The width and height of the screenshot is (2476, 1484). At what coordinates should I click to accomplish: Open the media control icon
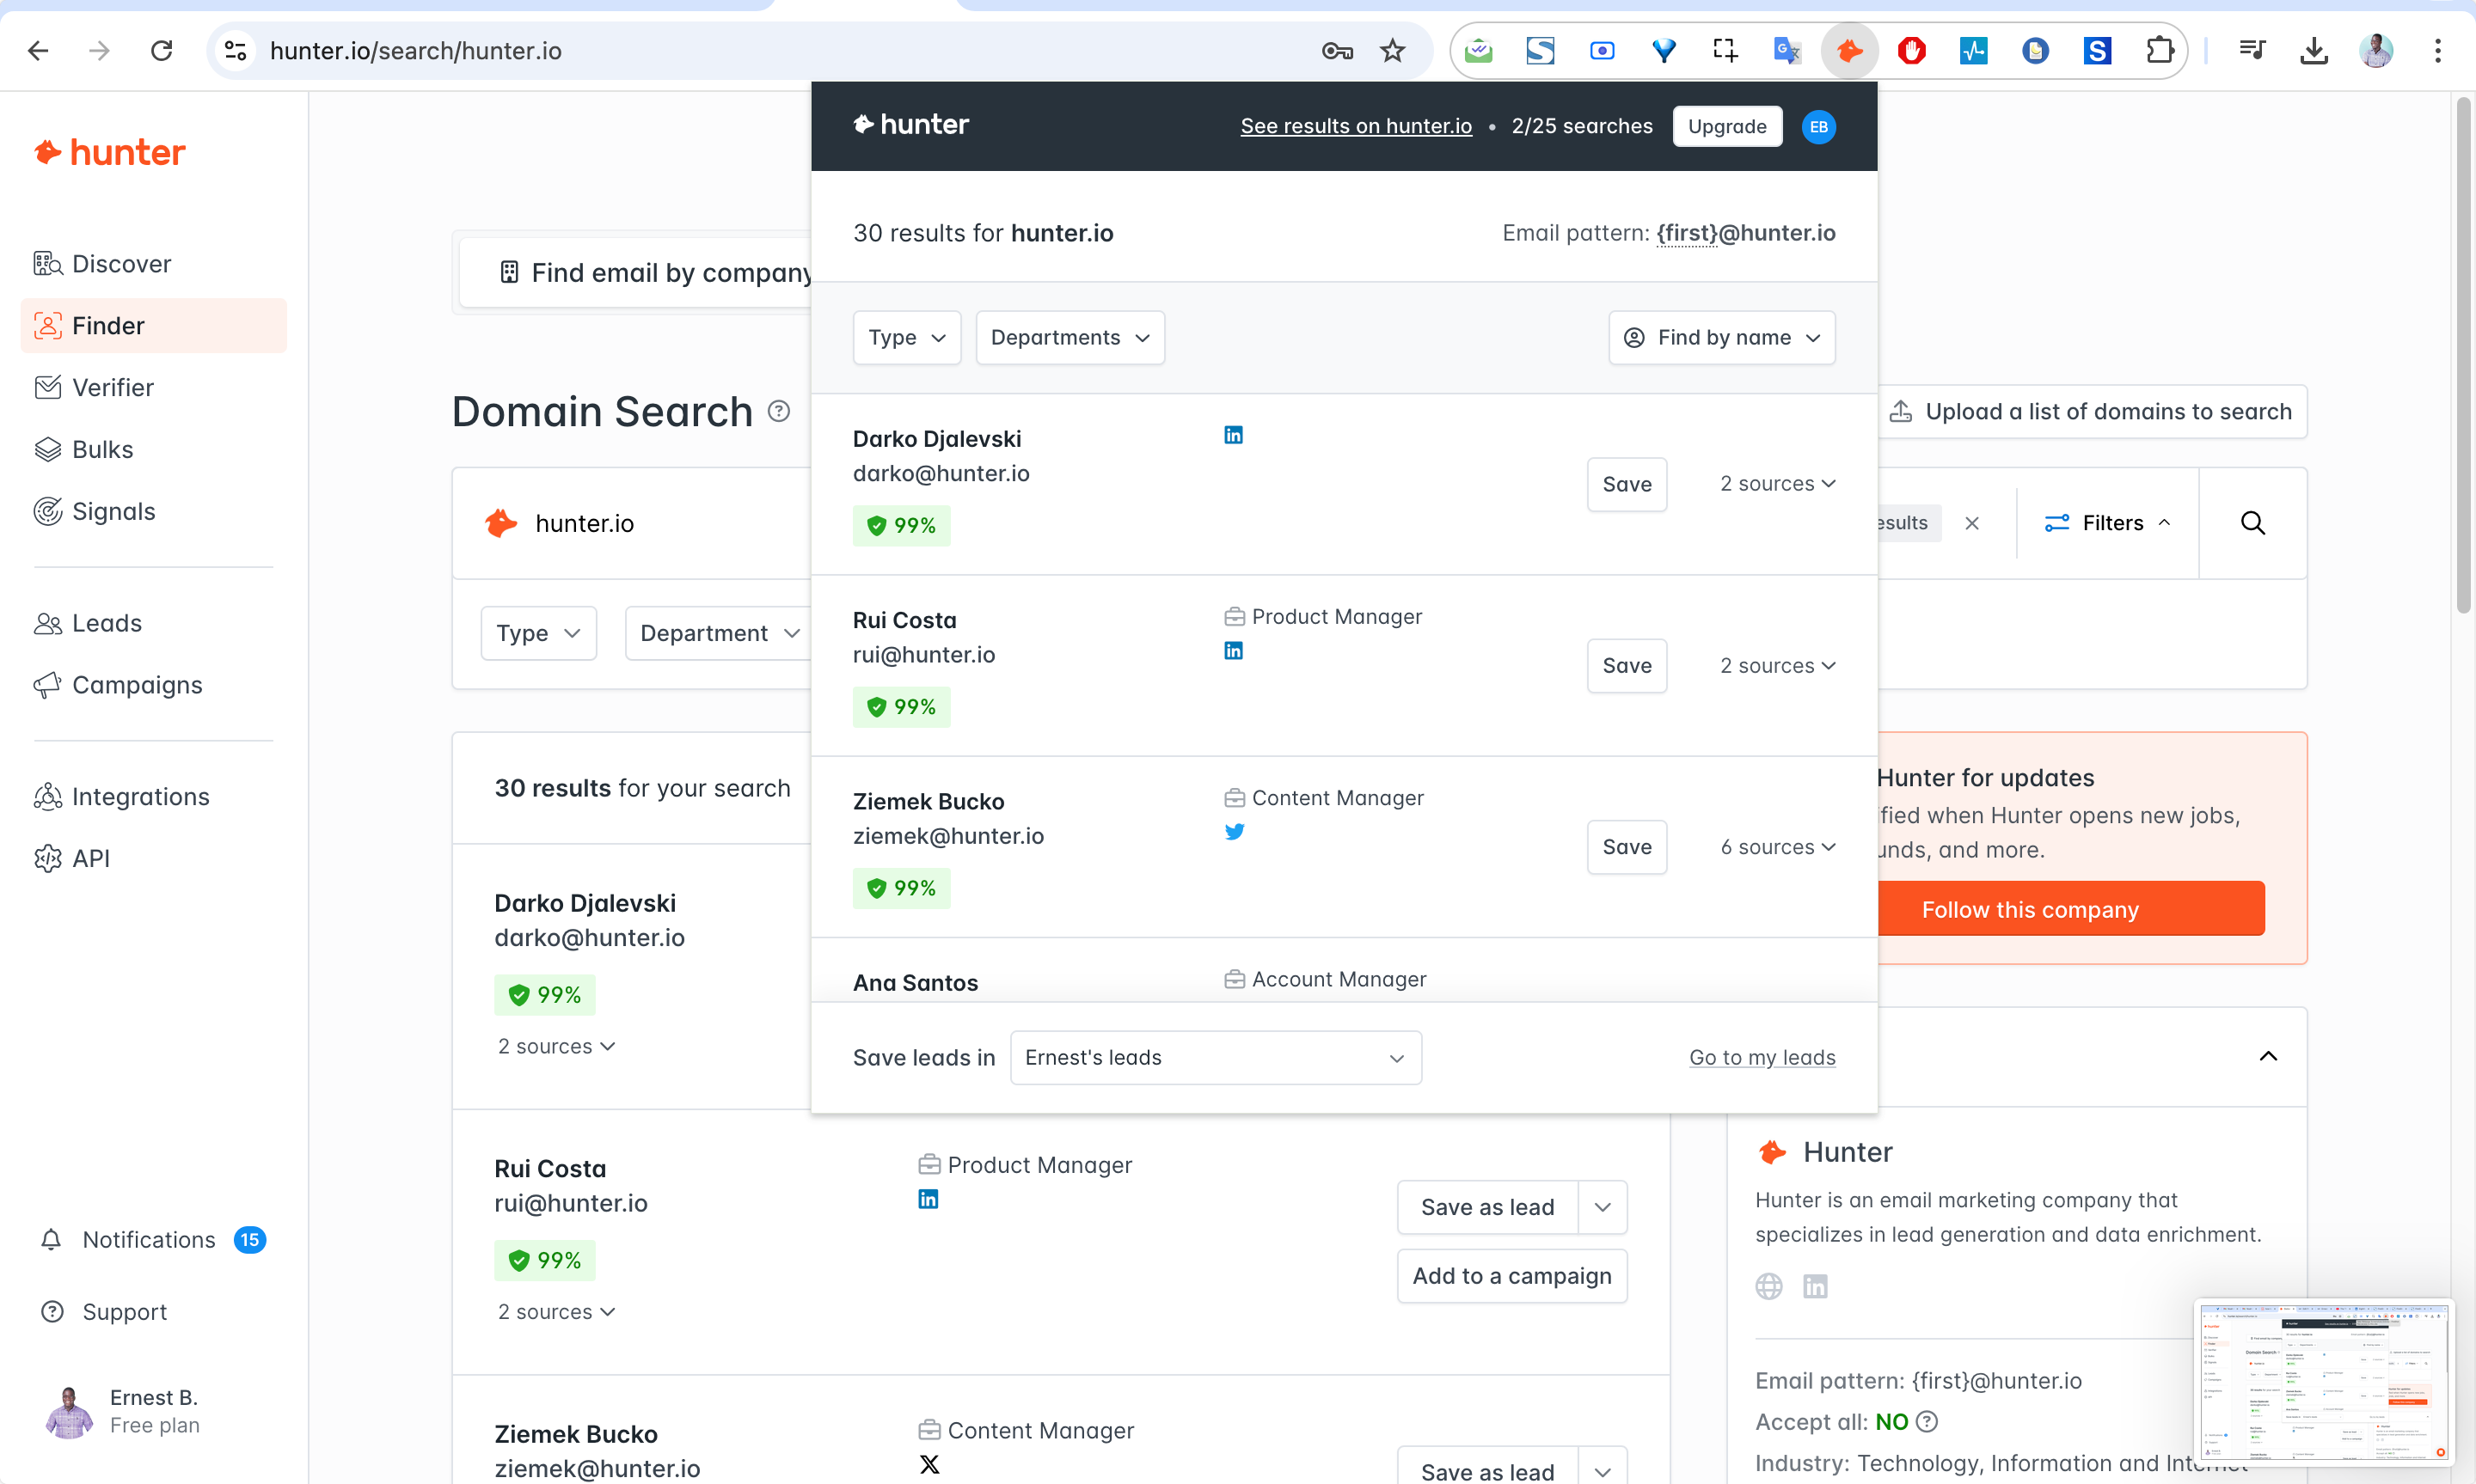[2252, 49]
